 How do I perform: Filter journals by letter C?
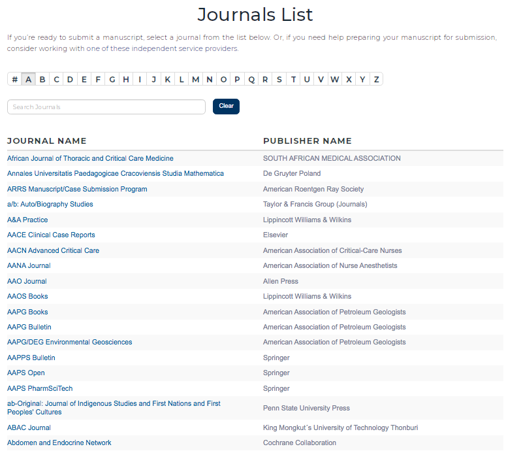[56, 79]
